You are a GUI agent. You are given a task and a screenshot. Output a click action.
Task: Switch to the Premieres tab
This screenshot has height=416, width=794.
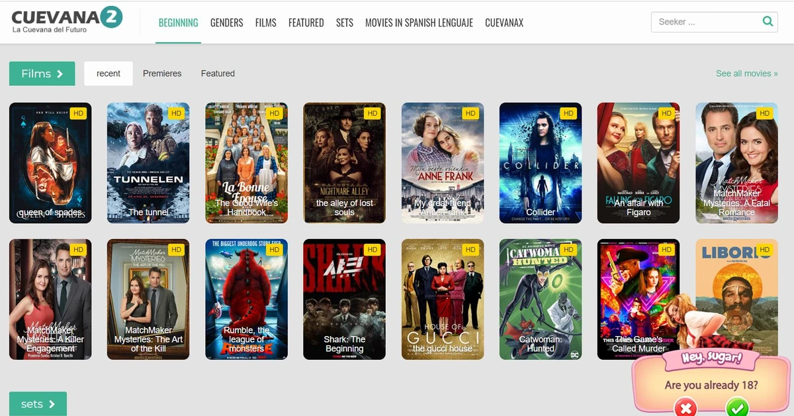point(162,73)
